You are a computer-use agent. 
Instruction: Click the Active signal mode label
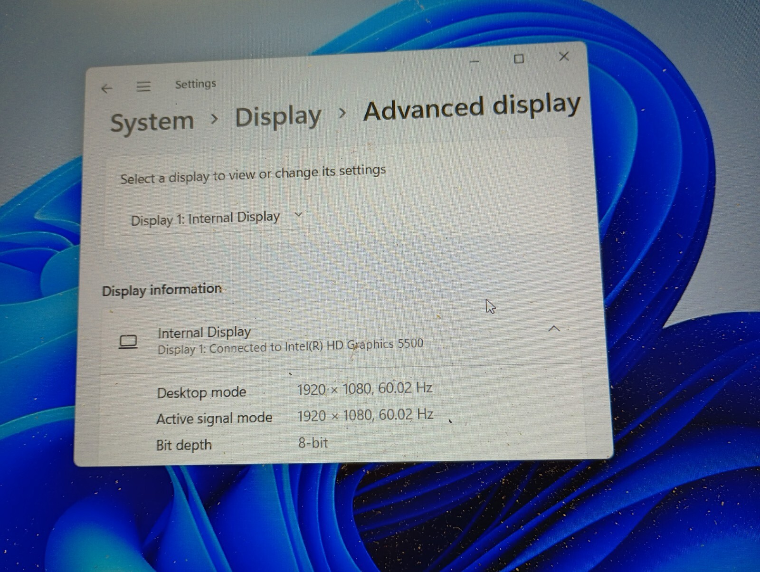tap(214, 419)
